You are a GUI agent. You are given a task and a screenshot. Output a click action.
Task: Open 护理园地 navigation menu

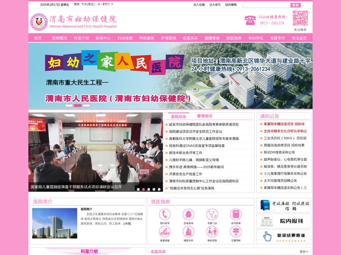coord(169,38)
